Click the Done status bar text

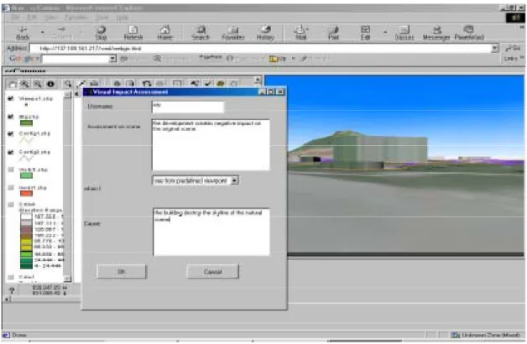(x=19, y=335)
